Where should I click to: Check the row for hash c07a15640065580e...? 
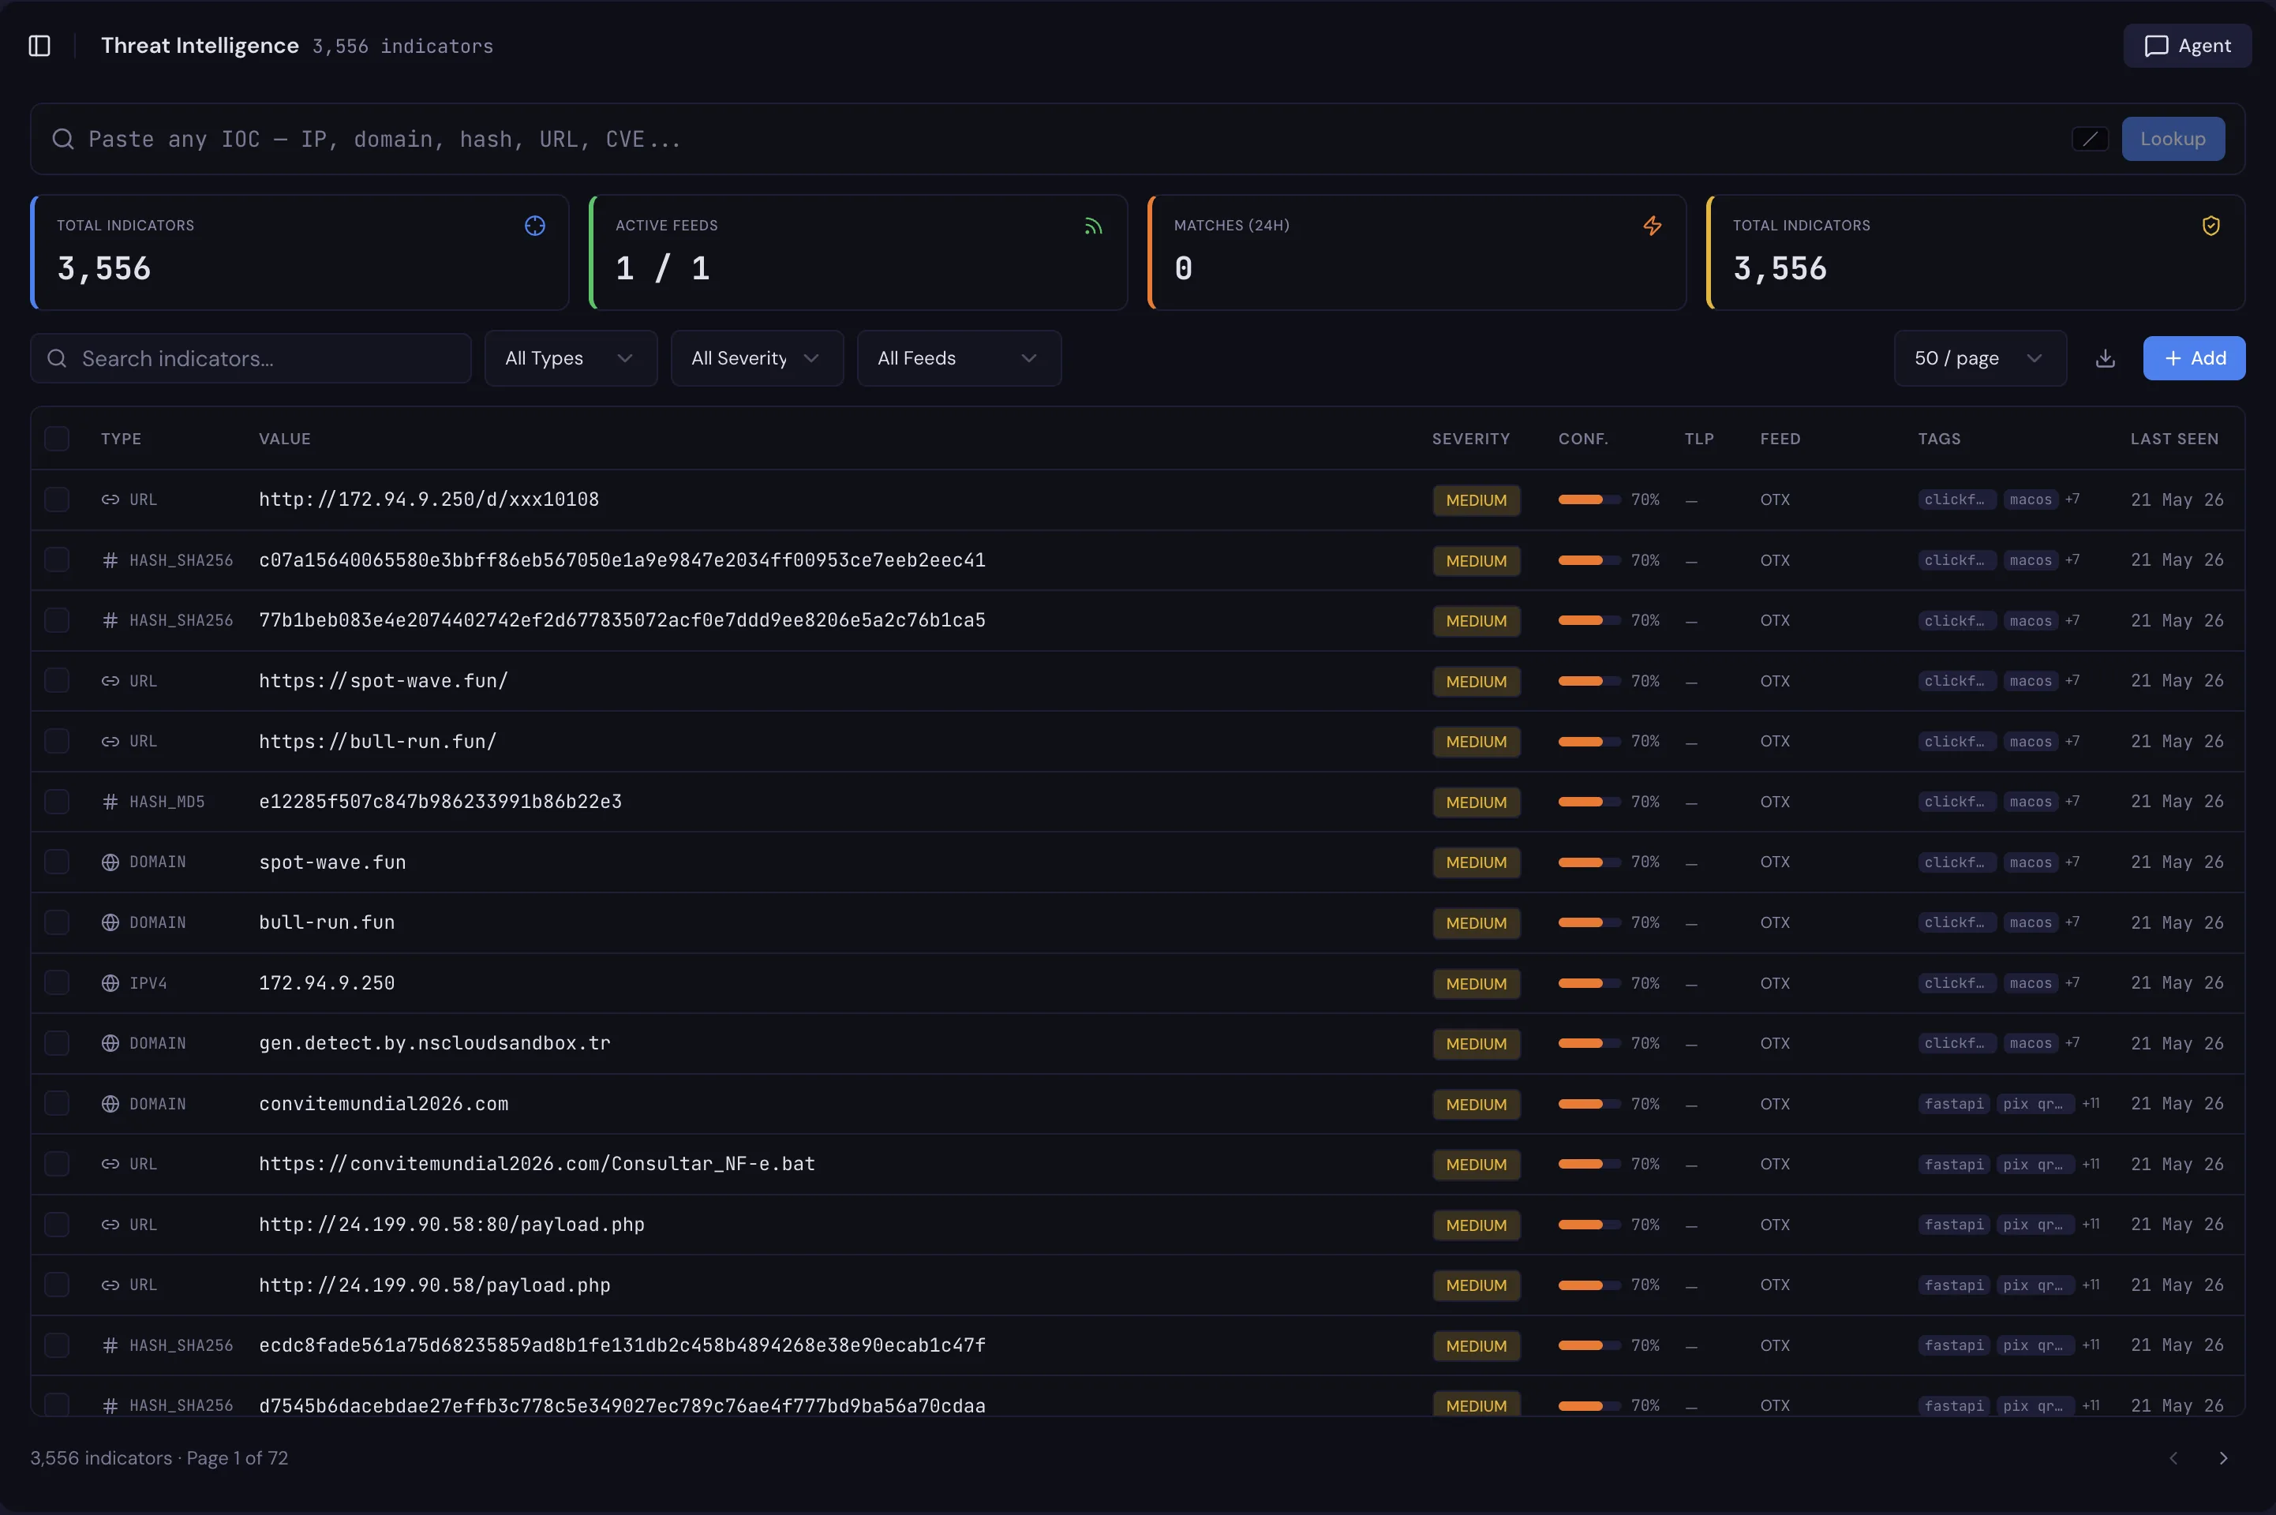(x=57, y=560)
